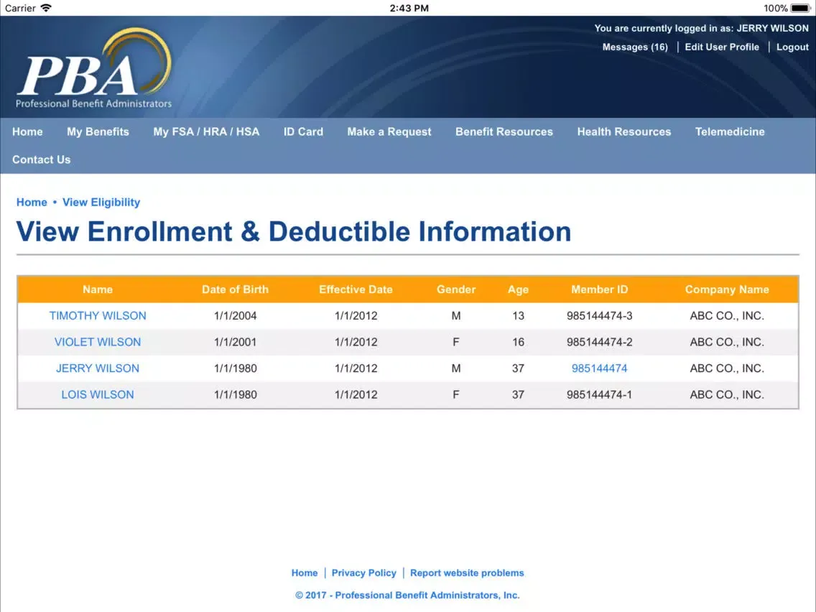Click the Home breadcrumb link
Screen dimensions: 816x612
pos(32,203)
